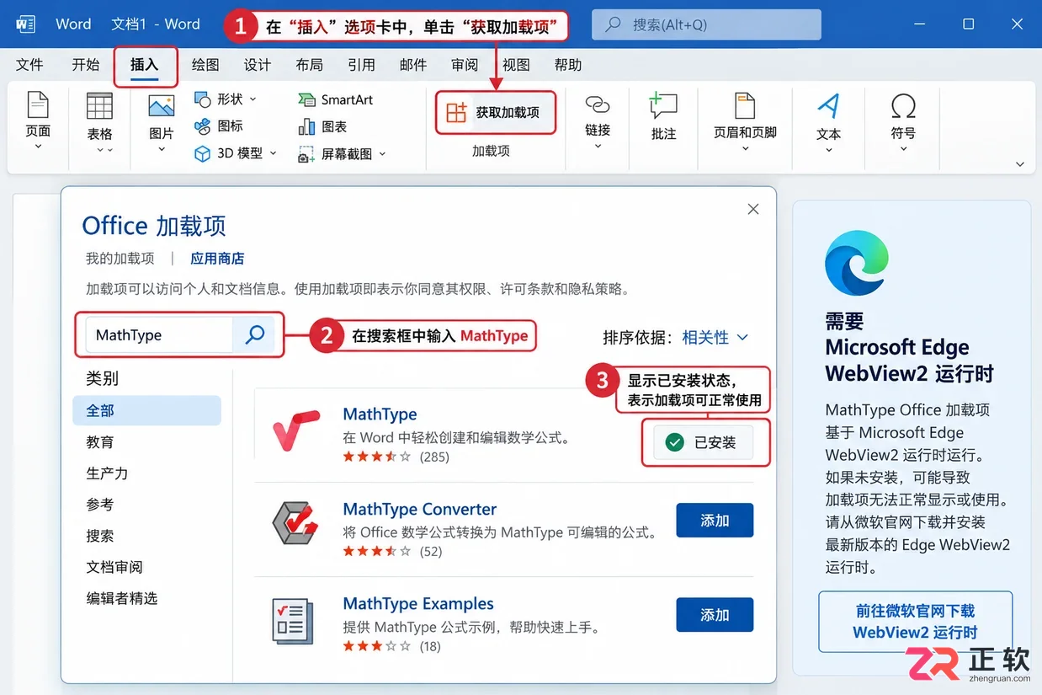The height and width of the screenshot is (695, 1042).
Task: Click the MathType Converter logo
Action: tap(296, 523)
